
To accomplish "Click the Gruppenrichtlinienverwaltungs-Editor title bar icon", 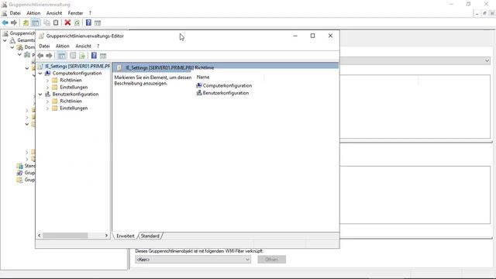I will tap(41, 36).
